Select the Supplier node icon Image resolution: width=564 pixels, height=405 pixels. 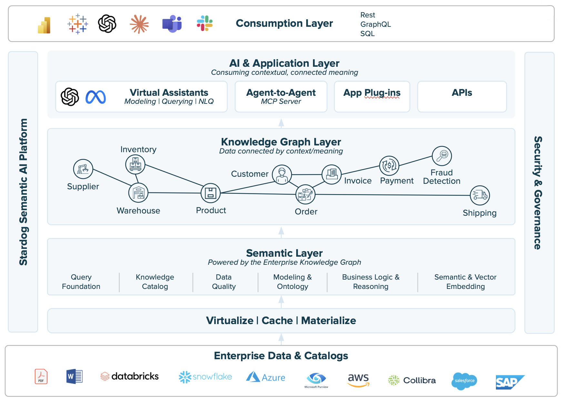(x=83, y=169)
